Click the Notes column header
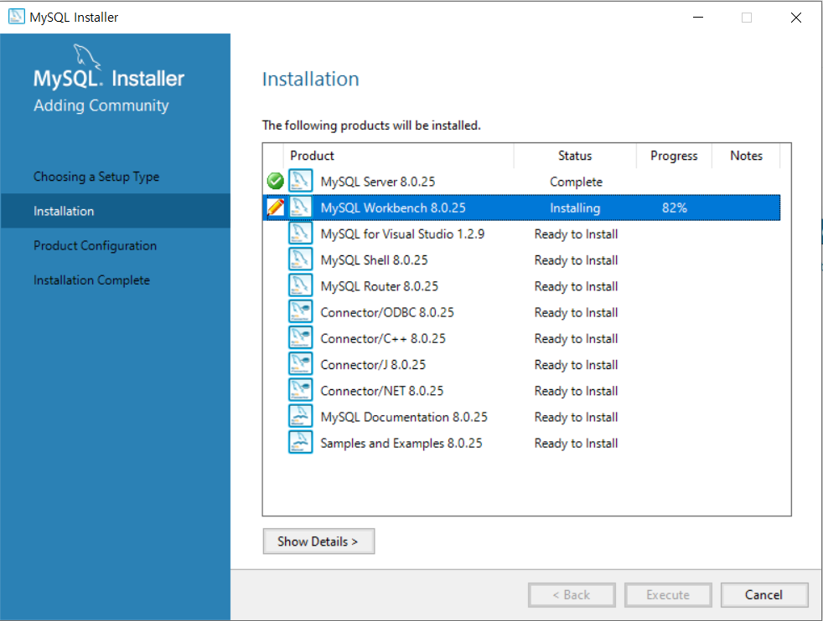The image size is (823, 621). (x=746, y=156)
